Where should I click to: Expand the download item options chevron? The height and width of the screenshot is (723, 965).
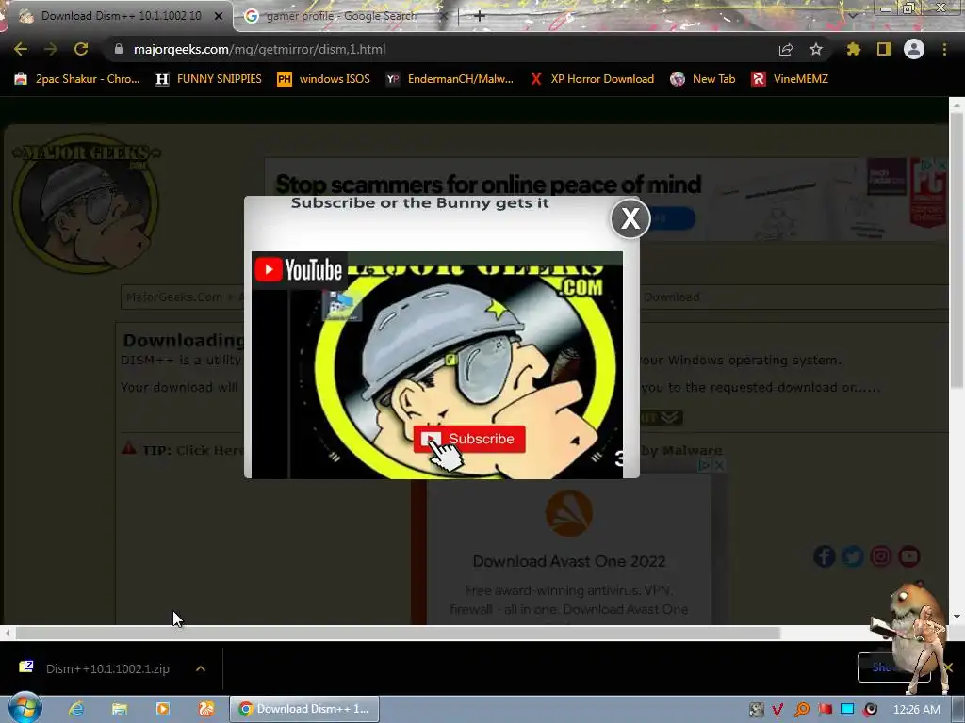point(201,668)
